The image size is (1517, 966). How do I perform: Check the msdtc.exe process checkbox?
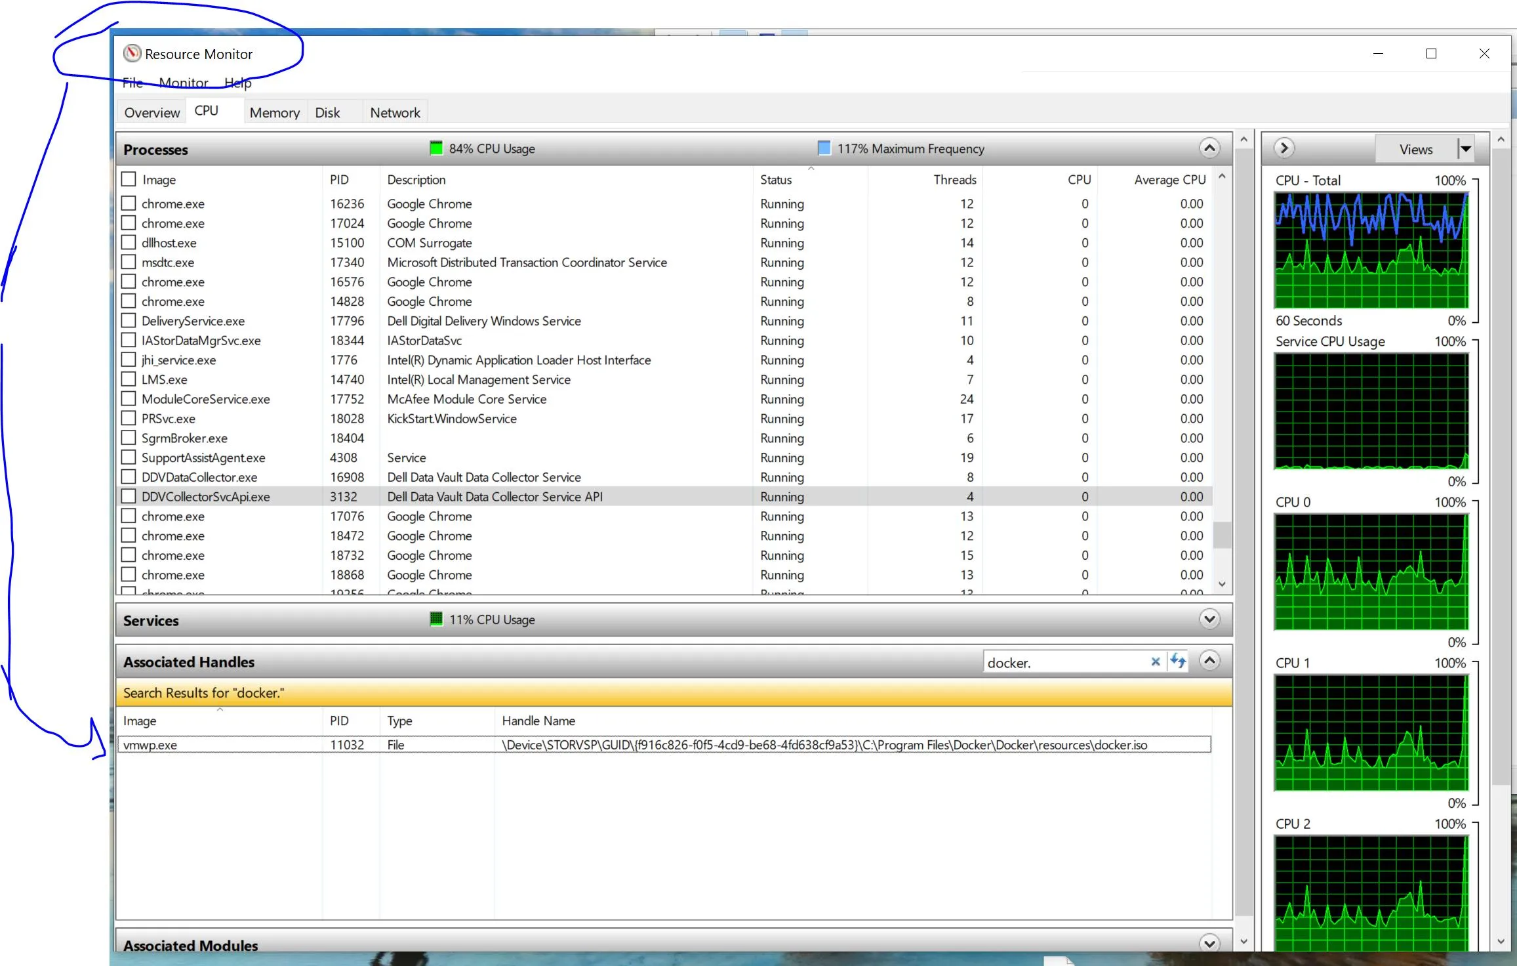coord(129,262)
